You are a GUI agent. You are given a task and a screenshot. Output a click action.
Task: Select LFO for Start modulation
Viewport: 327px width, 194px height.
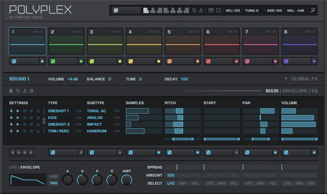pos(210,183)
